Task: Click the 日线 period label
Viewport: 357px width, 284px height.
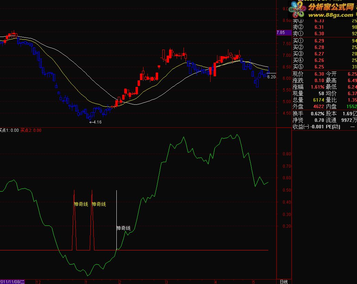Action: (284, 282)
